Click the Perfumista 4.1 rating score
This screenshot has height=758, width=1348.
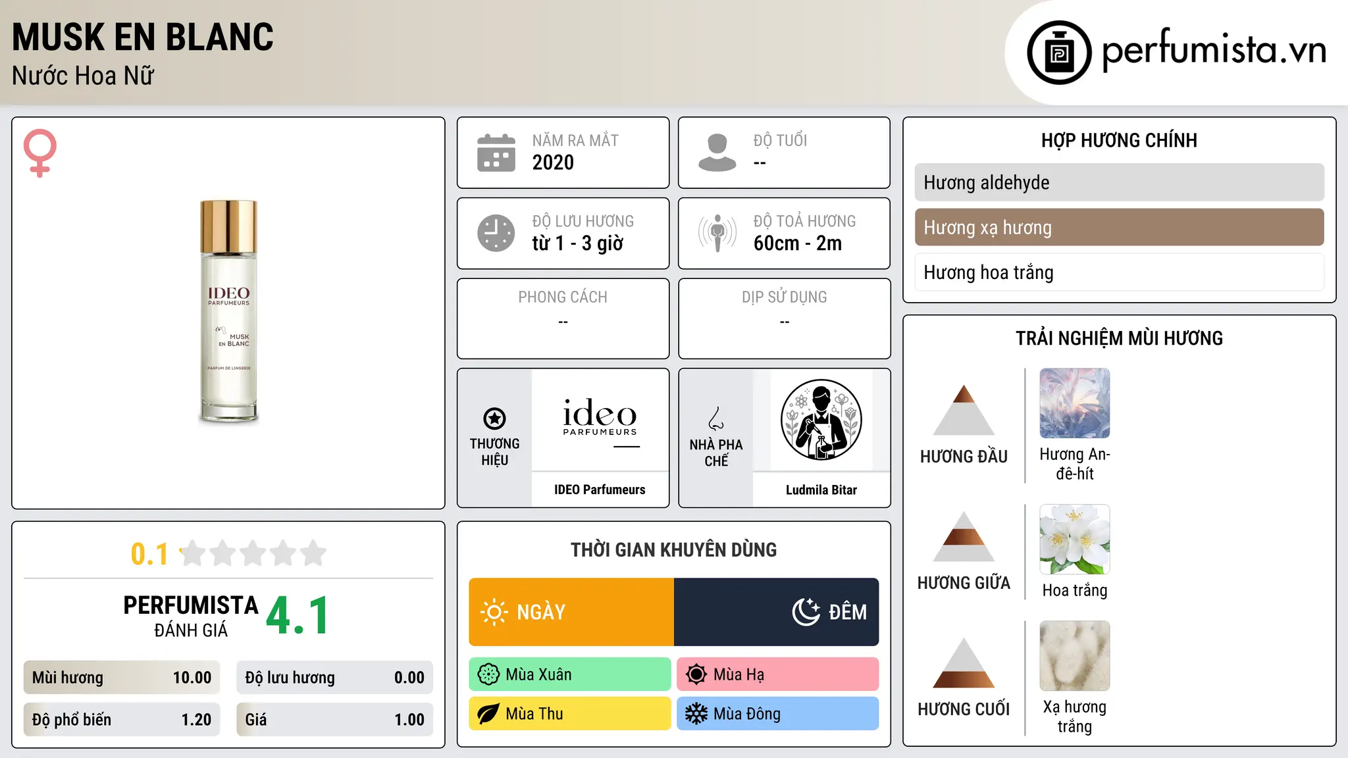[x=298, y=616]
